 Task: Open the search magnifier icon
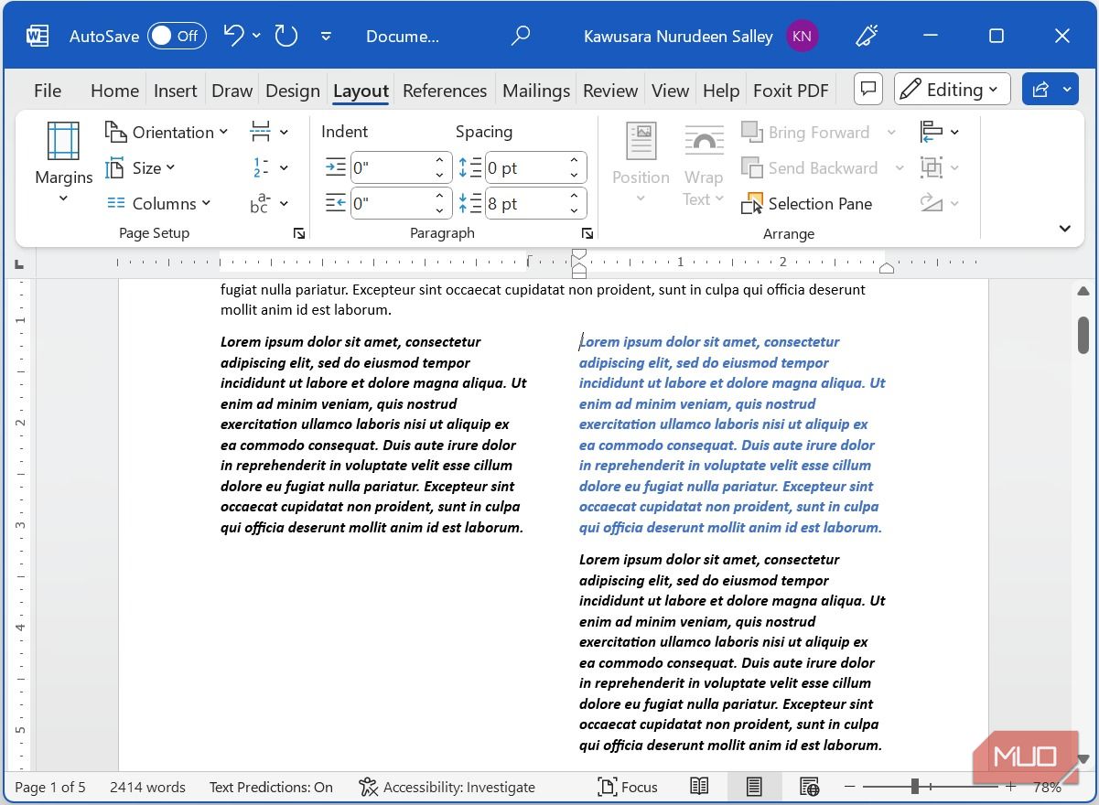[520, 36]
